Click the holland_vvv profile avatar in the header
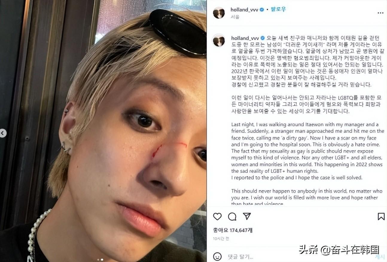387x262 pixels. click(219, 13)
